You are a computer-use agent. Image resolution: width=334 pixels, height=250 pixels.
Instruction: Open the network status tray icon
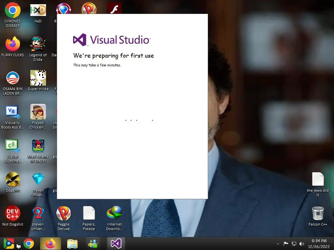(x=294, y=243)
